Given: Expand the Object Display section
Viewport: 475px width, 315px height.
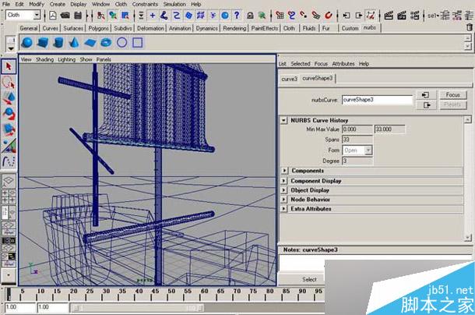Looking at the screenshot, I should pyautogui.click(x=284, y=190).
